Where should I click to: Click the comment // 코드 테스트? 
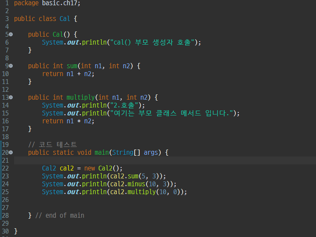52,144
